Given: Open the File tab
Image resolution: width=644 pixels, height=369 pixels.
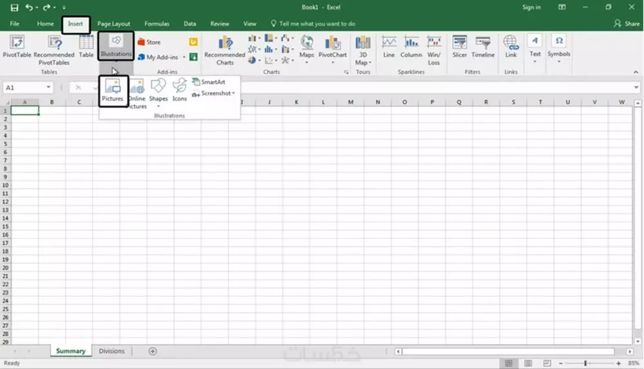Looking at the screenshot, I should 15,24.
